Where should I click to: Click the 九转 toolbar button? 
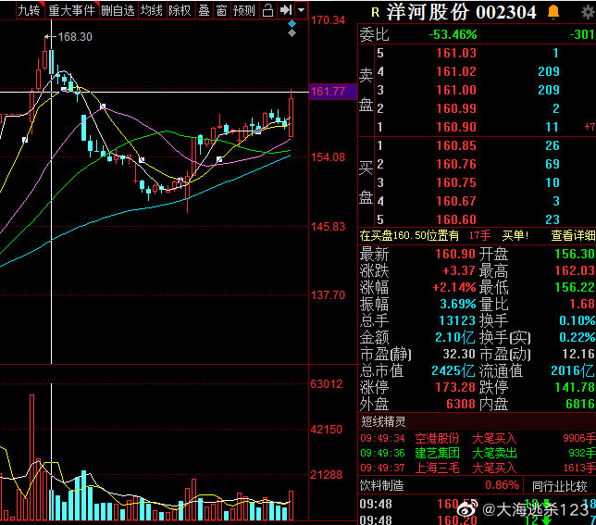tap(30, 10)
